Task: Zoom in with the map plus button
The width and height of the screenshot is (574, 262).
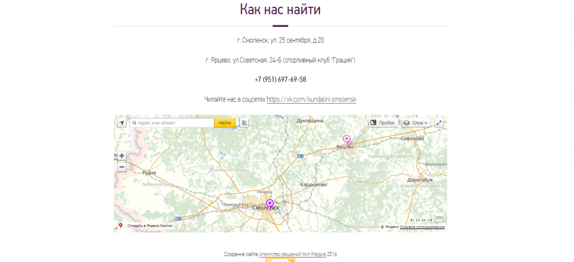Action: tap(122, 156)
